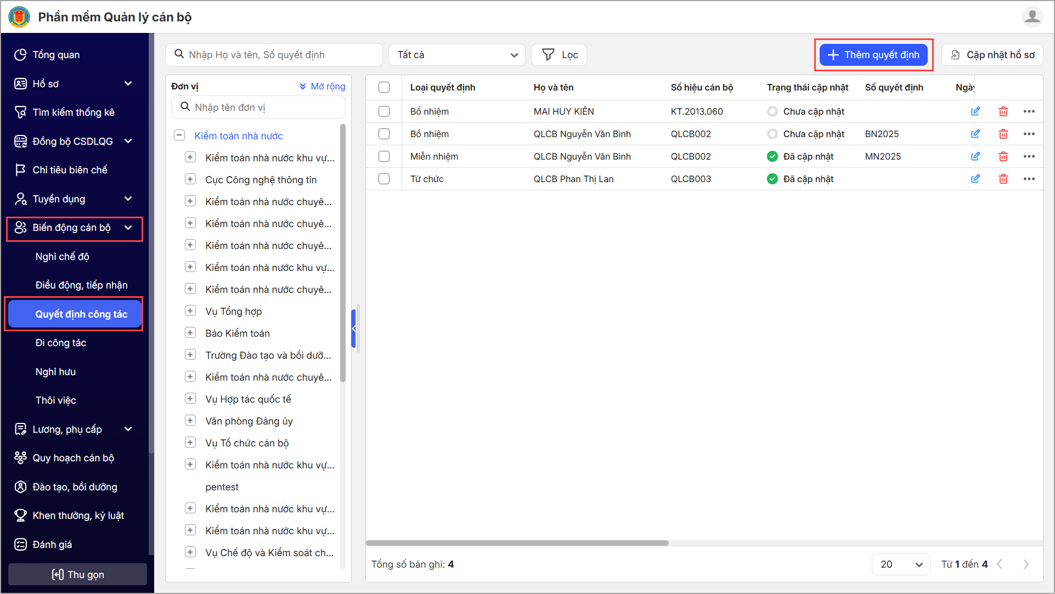Open Tổng quan dashboard from sidebar
1055x594 pixels.
point(56,55)
